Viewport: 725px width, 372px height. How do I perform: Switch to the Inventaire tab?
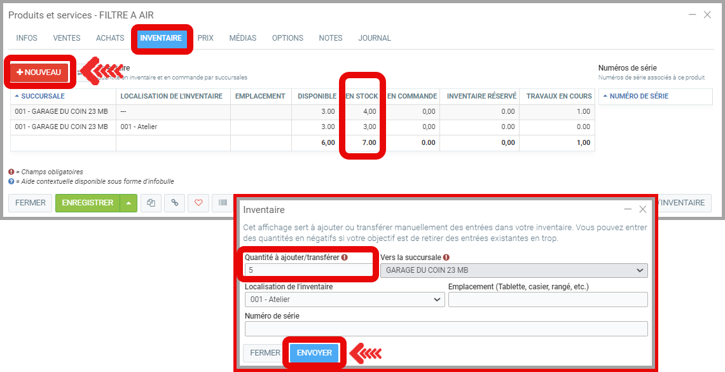tap(161, 38)
